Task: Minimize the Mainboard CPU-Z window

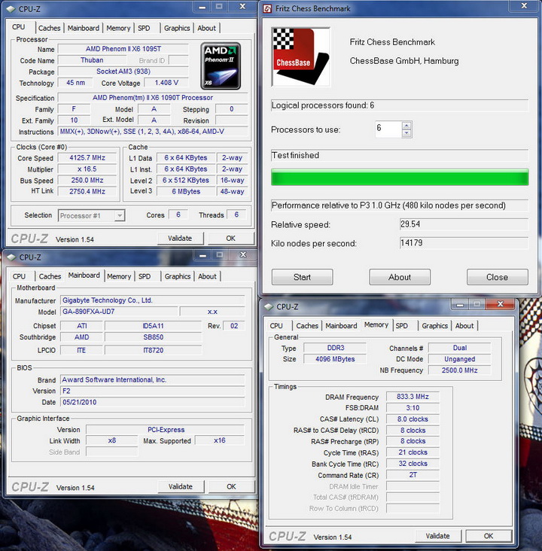Action: coord(202,255)
